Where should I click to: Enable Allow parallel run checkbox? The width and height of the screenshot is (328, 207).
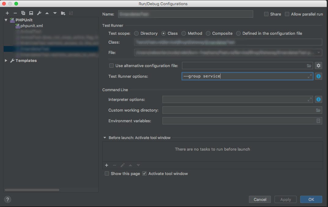coord(287,14)
